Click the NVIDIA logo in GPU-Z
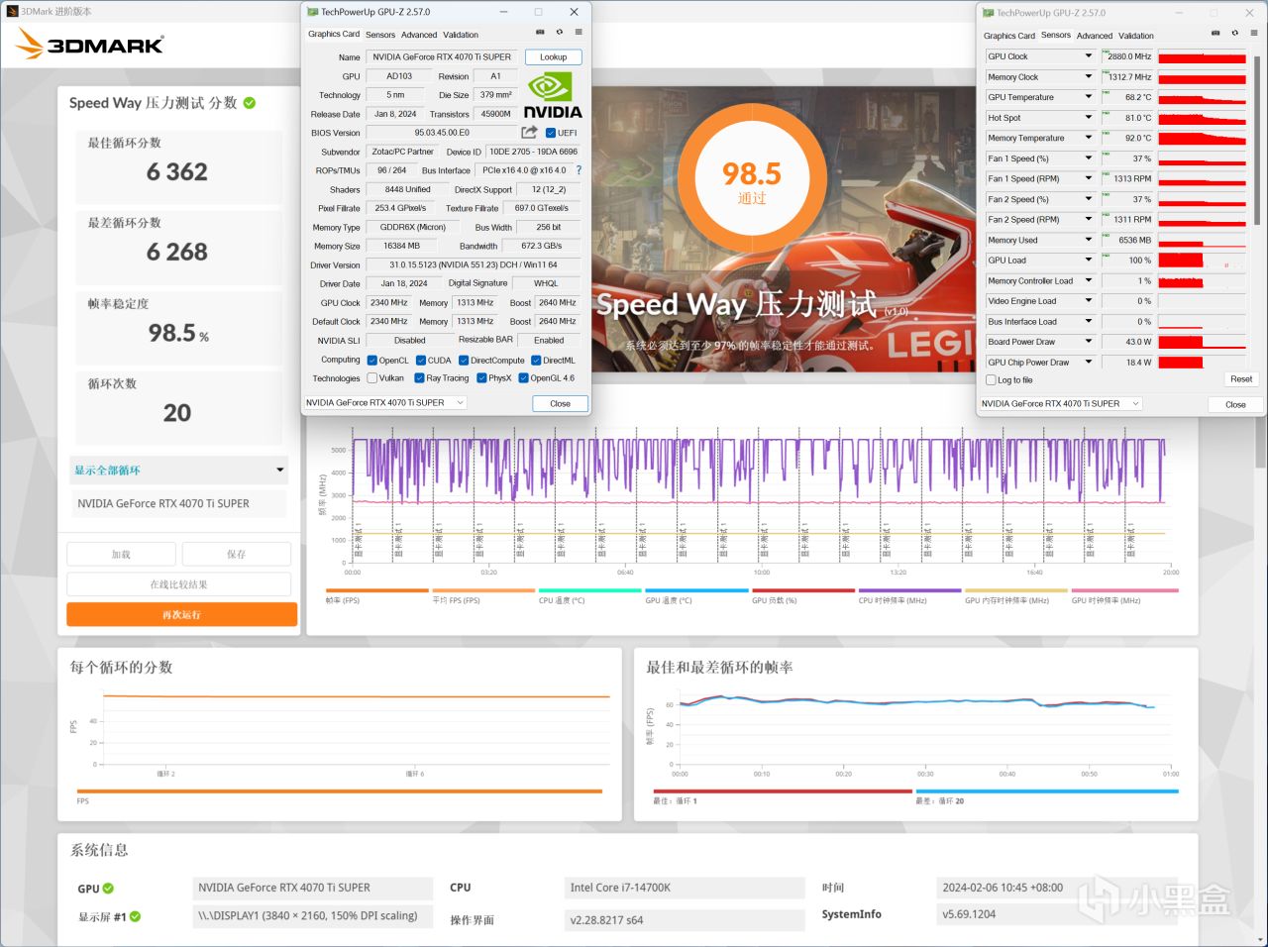 [552, 96]
